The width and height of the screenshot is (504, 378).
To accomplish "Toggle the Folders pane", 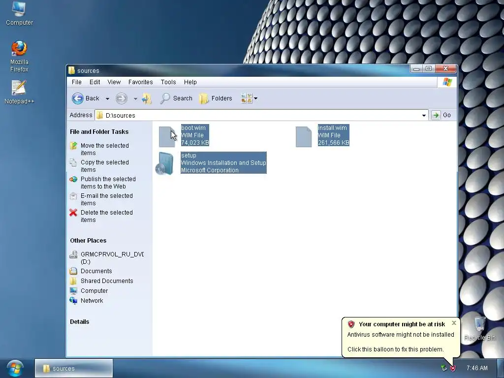I will coord(216,98).
